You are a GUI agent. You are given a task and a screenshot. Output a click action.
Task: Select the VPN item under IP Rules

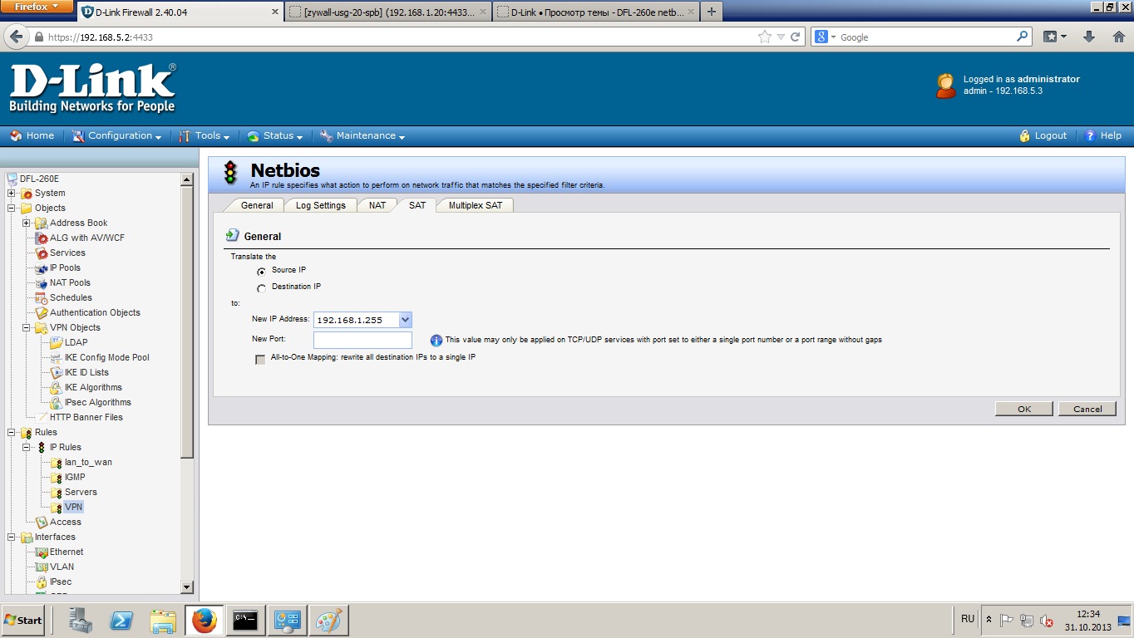click(x=74, y=508)
